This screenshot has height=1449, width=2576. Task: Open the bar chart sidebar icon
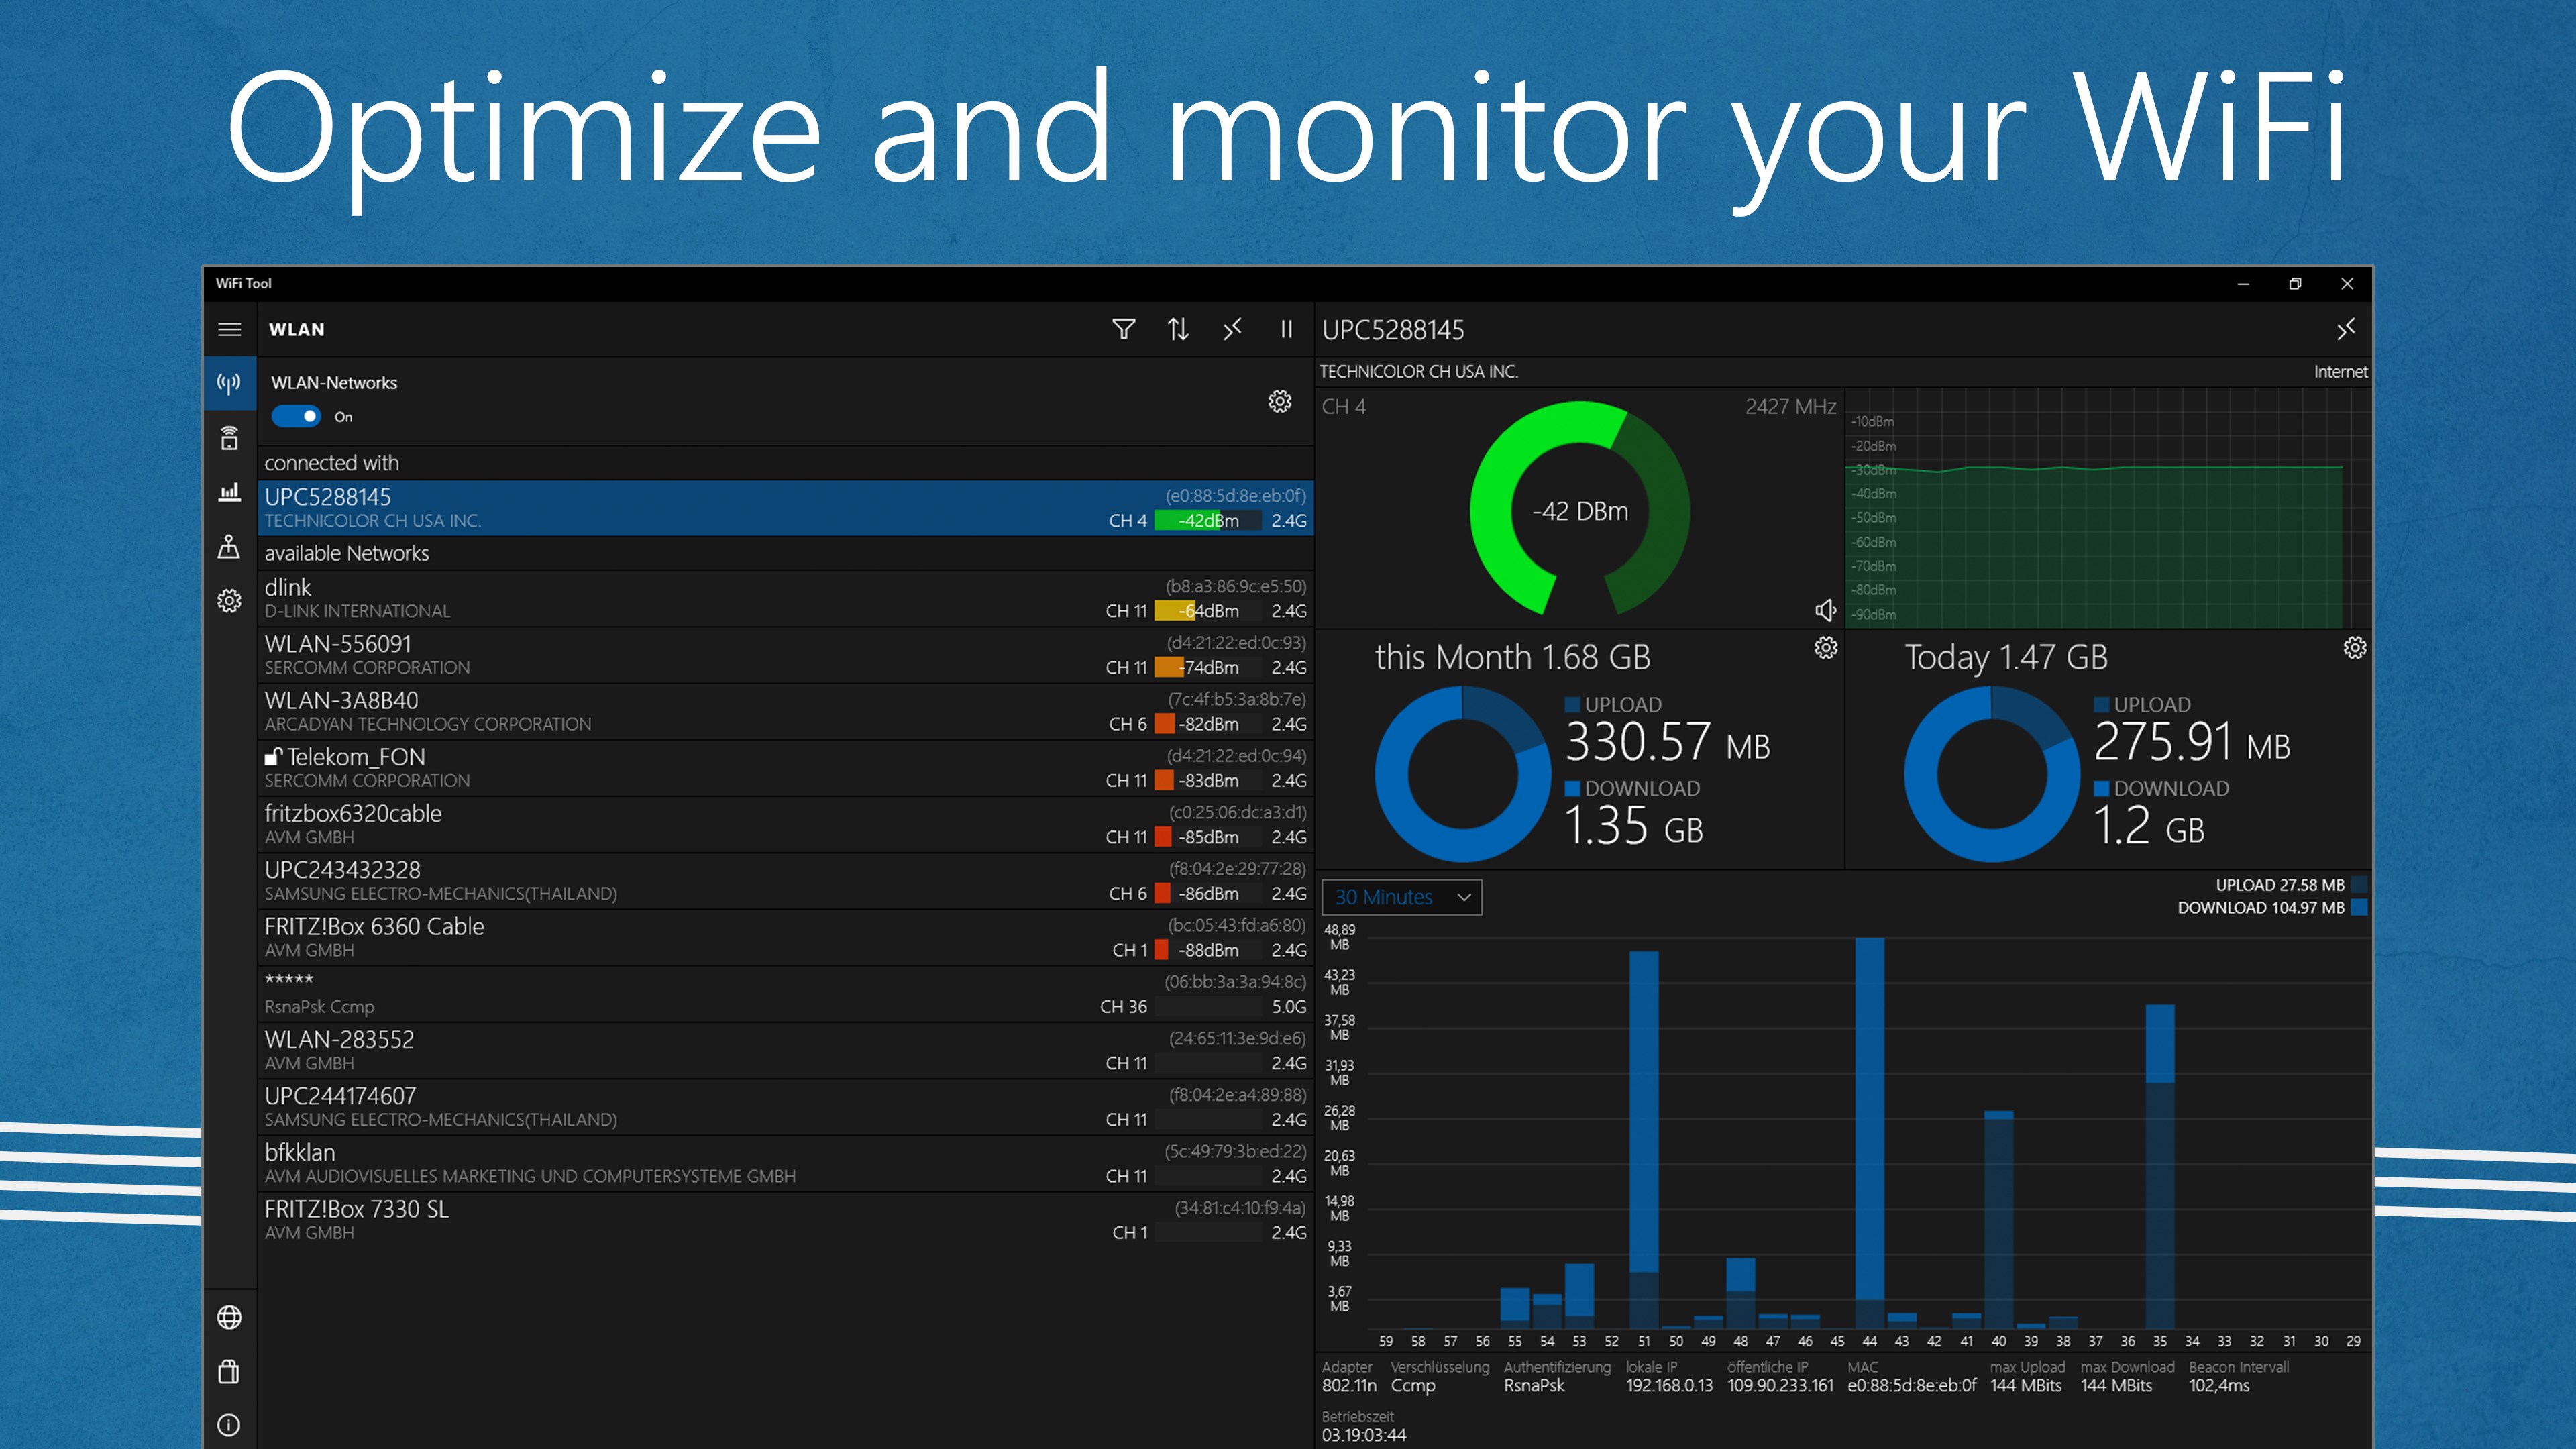(229, 492)
